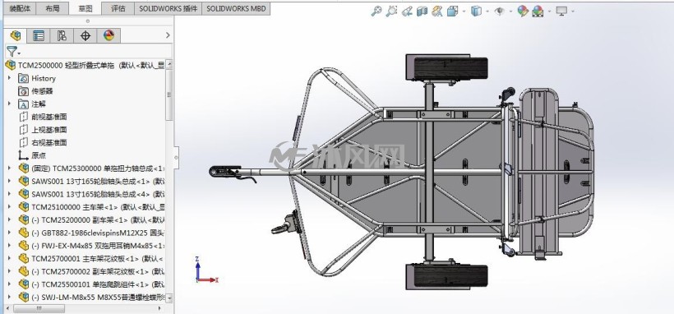Select the 上视基准面 tree item
This screenshot has height=314, width=674.
pos(43,130)
